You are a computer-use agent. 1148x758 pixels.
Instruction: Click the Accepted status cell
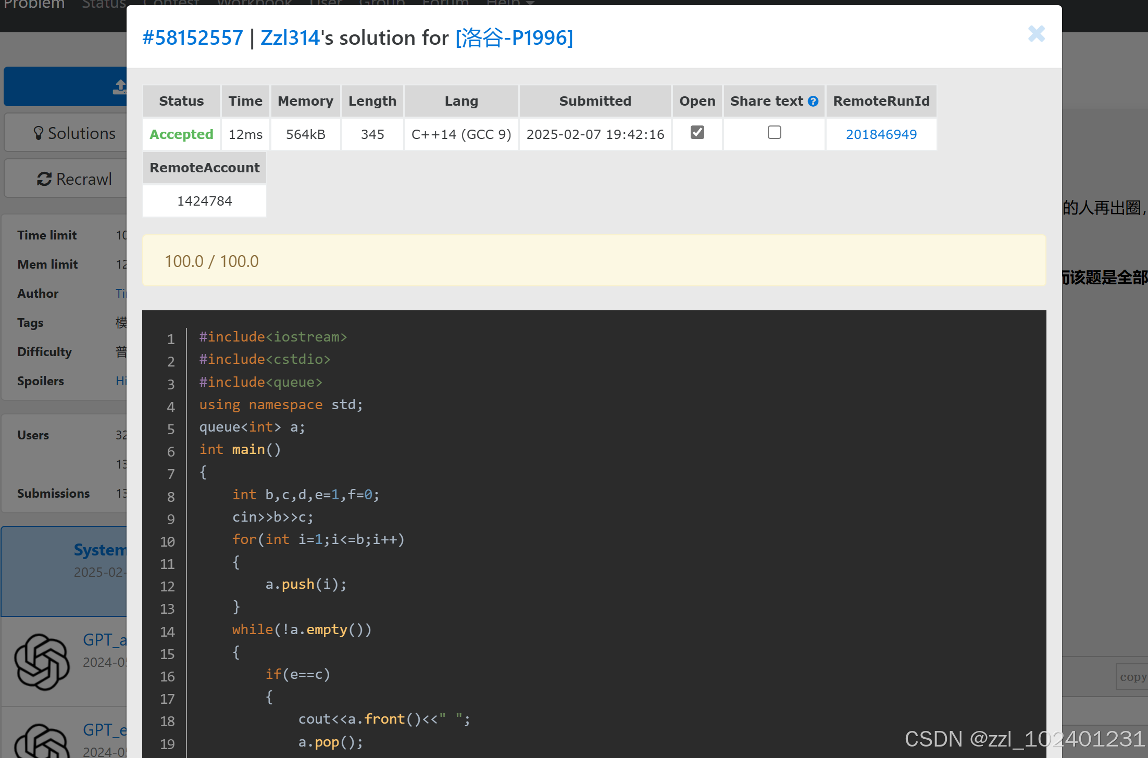pos(181,134)
